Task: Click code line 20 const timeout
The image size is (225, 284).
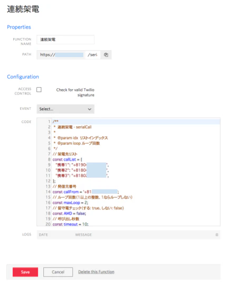Action: [70, 224]
